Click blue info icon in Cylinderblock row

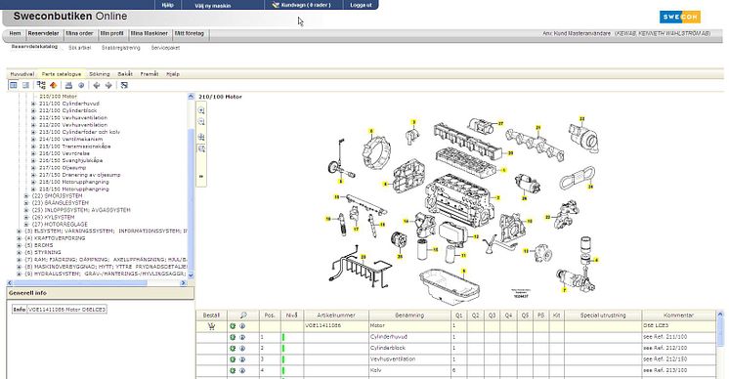coord(242,349)
